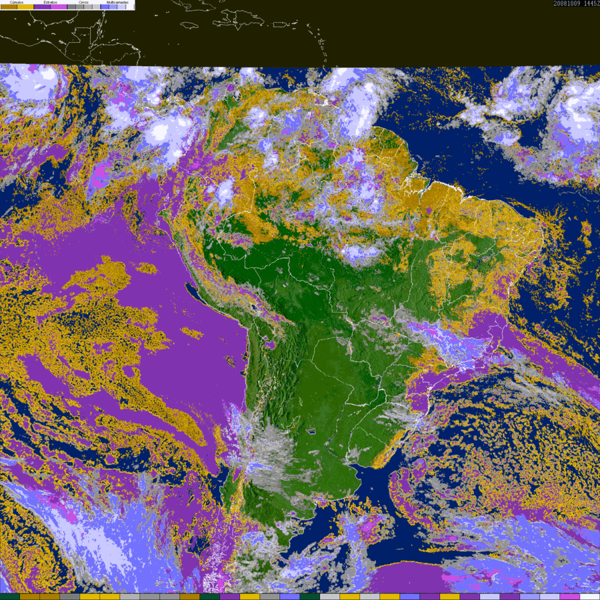This screenshot has width=600, height=600.
Task: Click the dark gold Cúmulos legend swatch
Action: click(9, 7)
